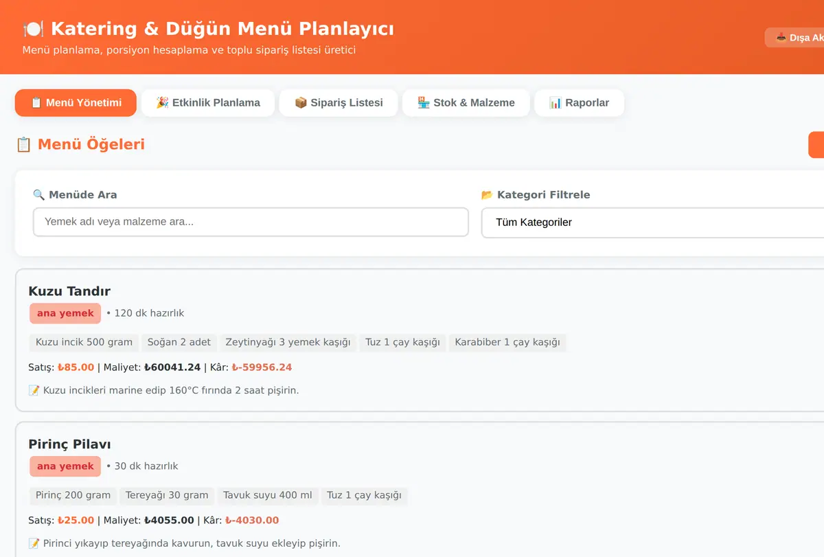Focus the Menüde Ara search field
Viewport: 824px width, 557px height.
(x=251, y=223)
